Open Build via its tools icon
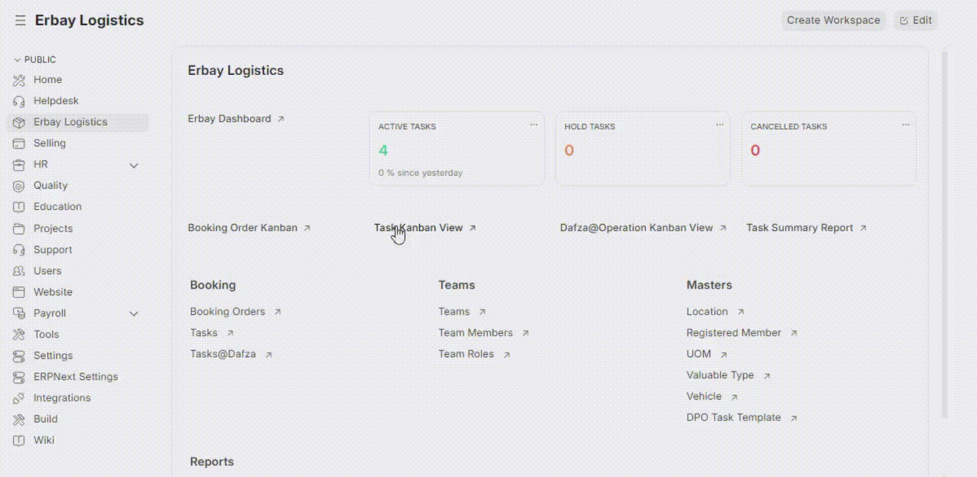977x477 pixels. tap(19, 419)
